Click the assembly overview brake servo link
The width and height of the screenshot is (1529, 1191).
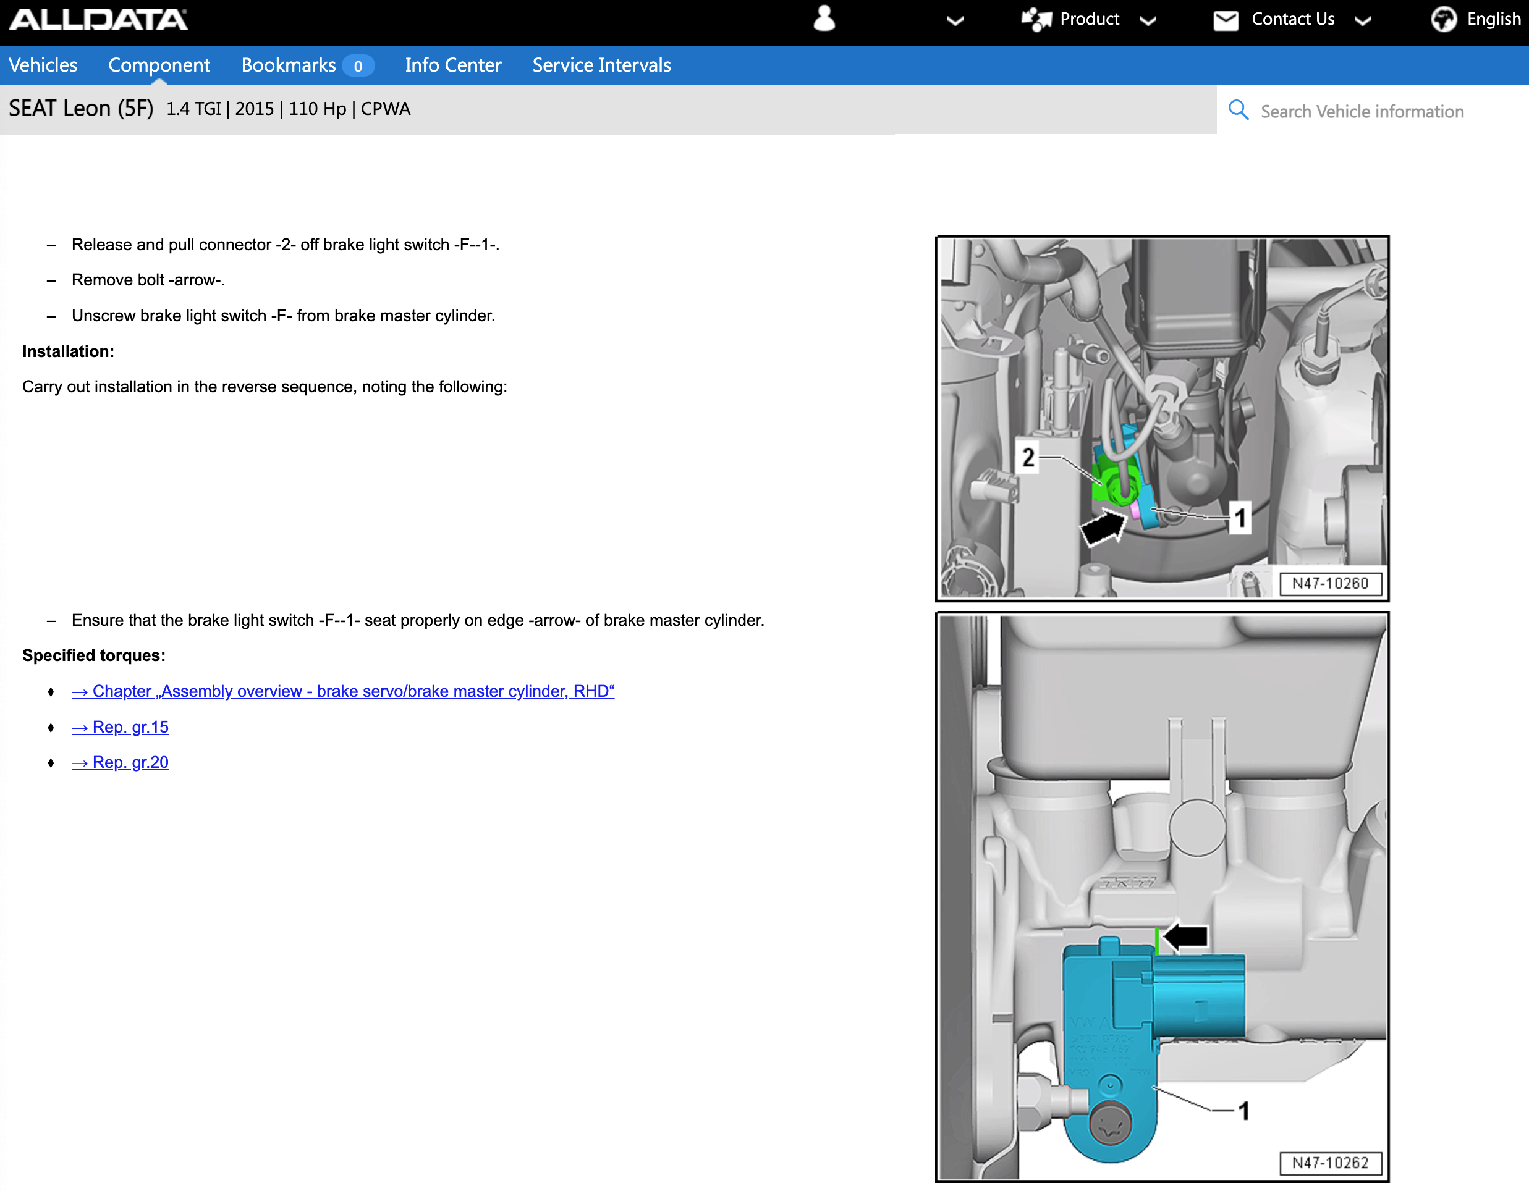tap(342, 691)
